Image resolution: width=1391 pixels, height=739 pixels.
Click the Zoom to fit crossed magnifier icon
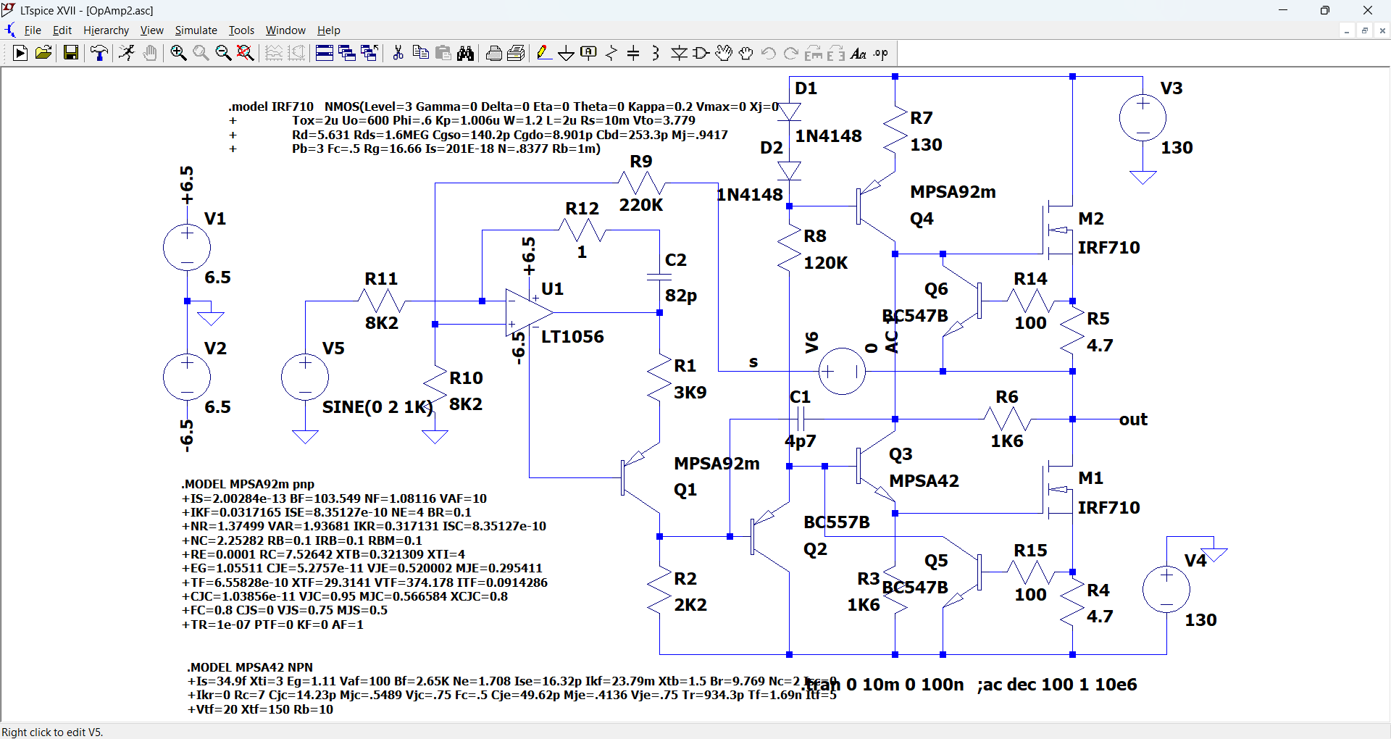coord(246,53)
